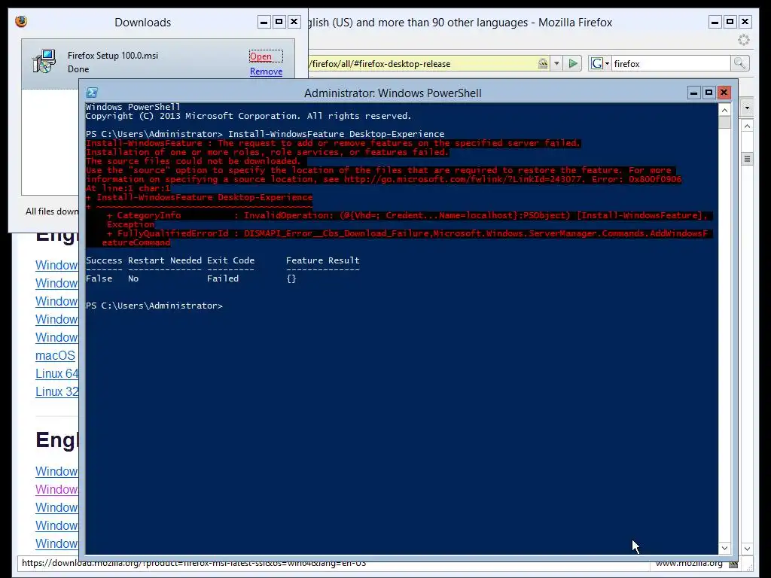Click the Firefox address bar URL field
Viewport: 771px width, 578px height.
(423, 63)
